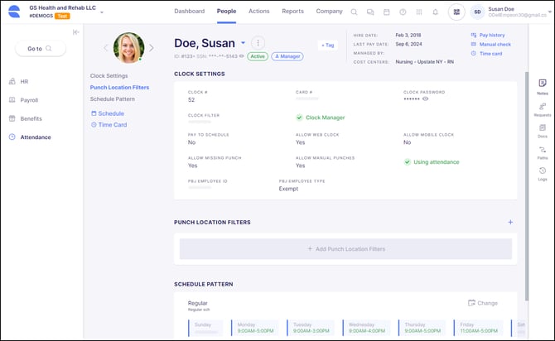555x341 pixels.
Task: Open the Time card link in header
Action: [486, 54]
